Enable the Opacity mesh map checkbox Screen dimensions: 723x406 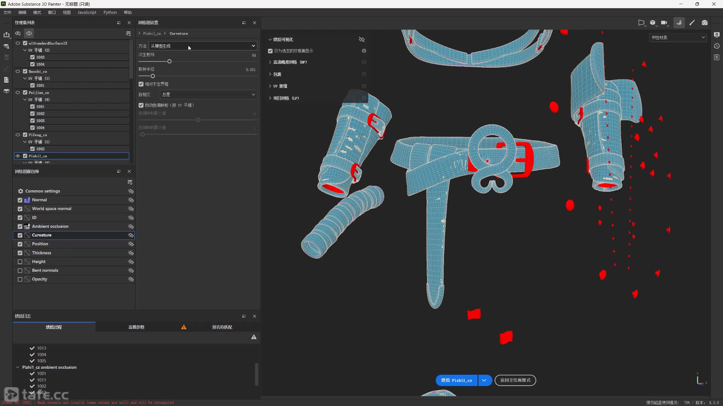20,279
